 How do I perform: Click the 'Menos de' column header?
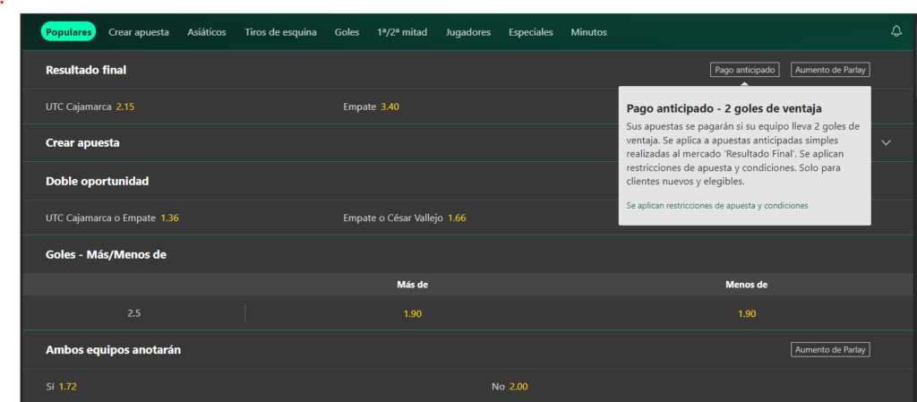point(746,285)
